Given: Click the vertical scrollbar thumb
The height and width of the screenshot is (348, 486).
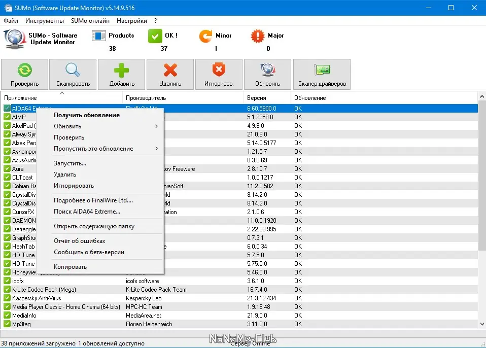Looking at the screenshot, I should pos(482,176).
